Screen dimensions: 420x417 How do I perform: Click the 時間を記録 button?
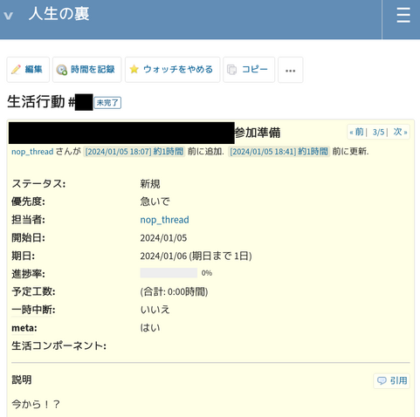87,70
